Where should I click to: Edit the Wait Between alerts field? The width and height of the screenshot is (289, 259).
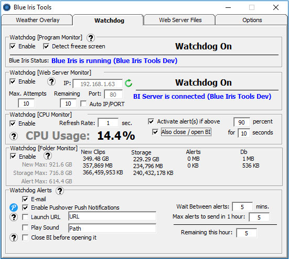[x=242, y=207]
